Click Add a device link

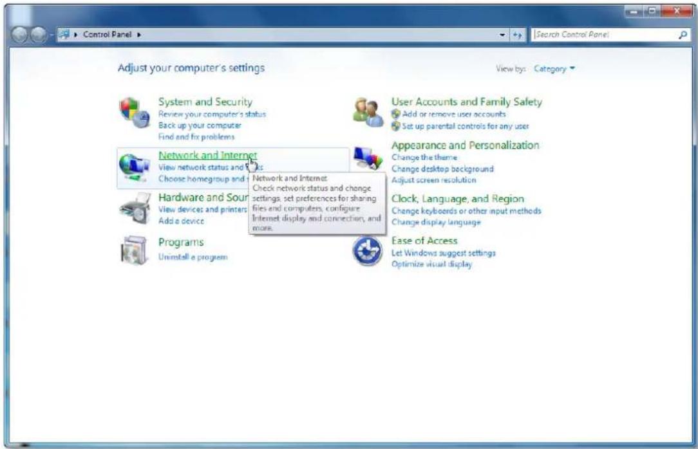tap(181, 221)
